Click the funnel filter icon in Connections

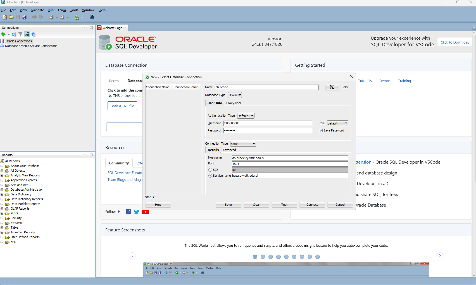20,34
